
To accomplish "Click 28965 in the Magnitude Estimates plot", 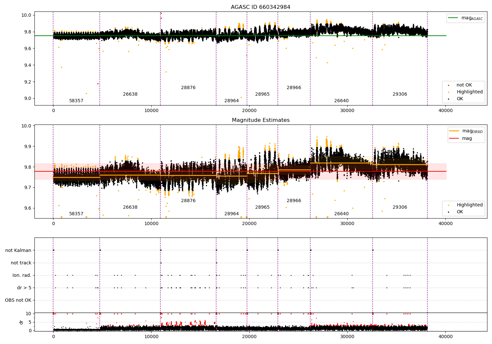I will click(262, 207).
